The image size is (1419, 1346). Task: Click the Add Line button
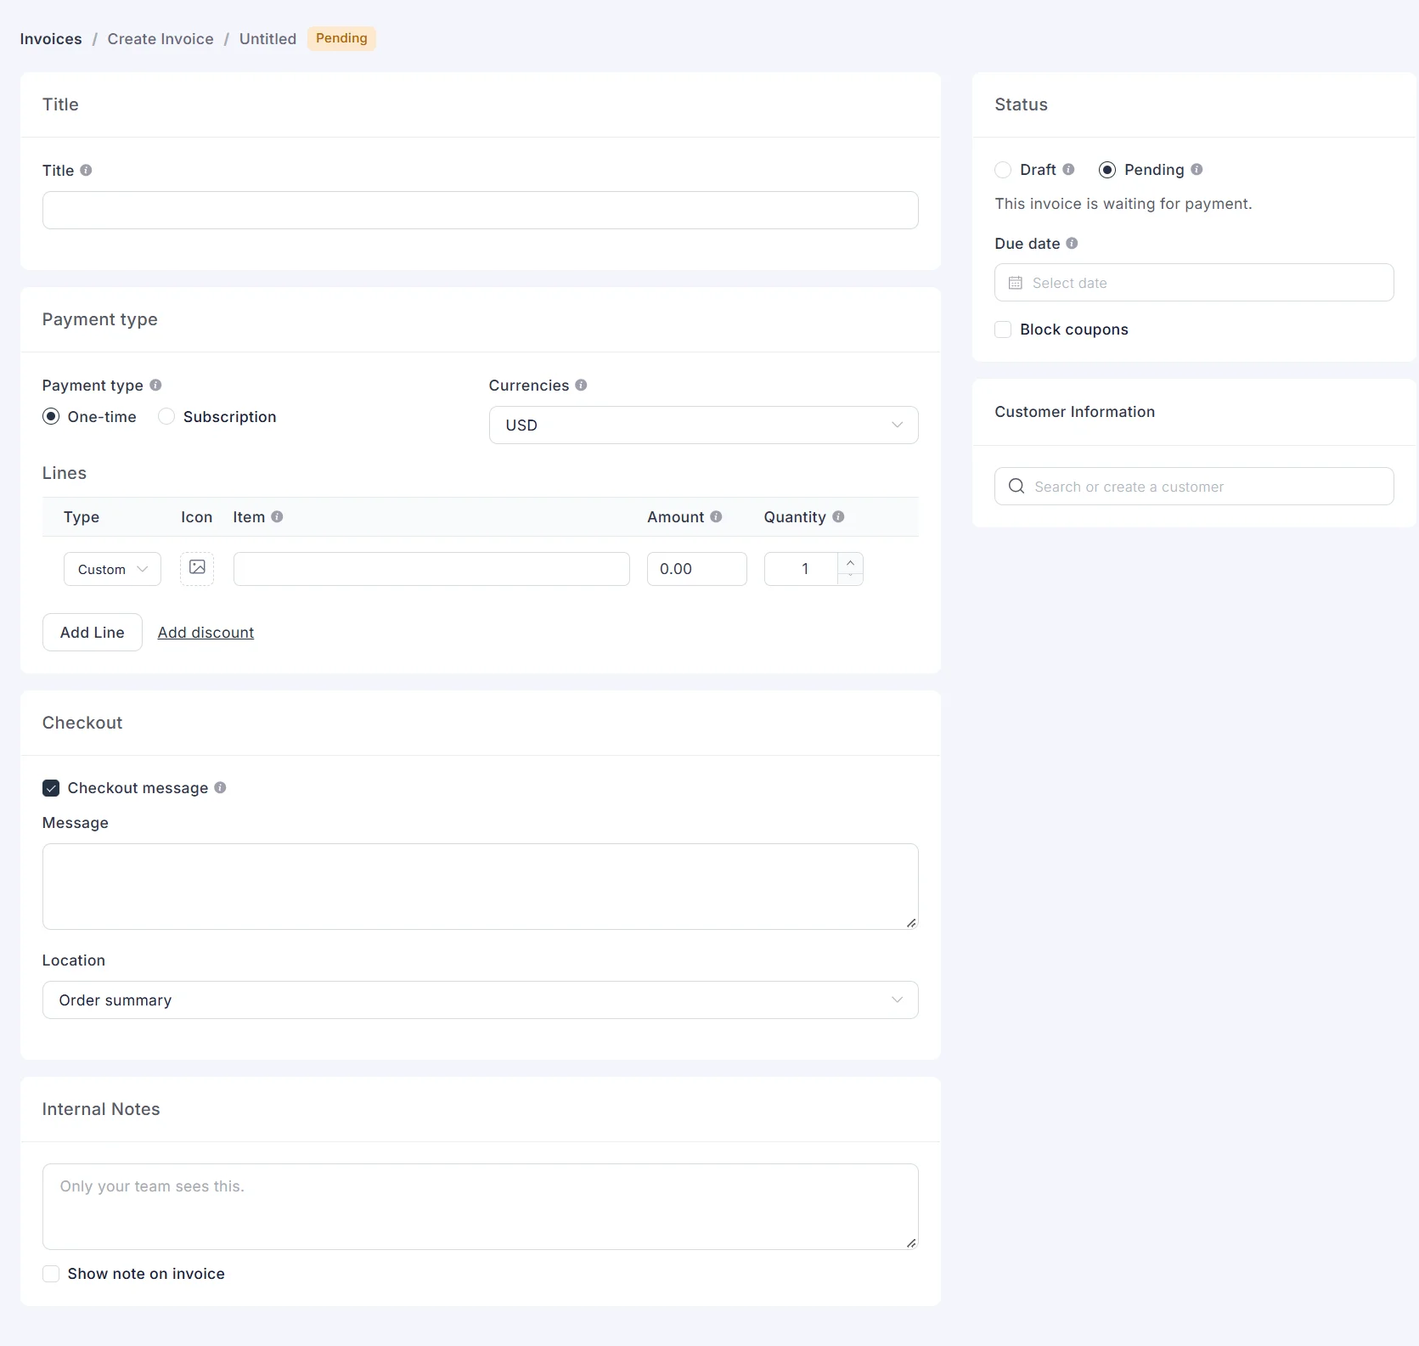coord(93,633)
